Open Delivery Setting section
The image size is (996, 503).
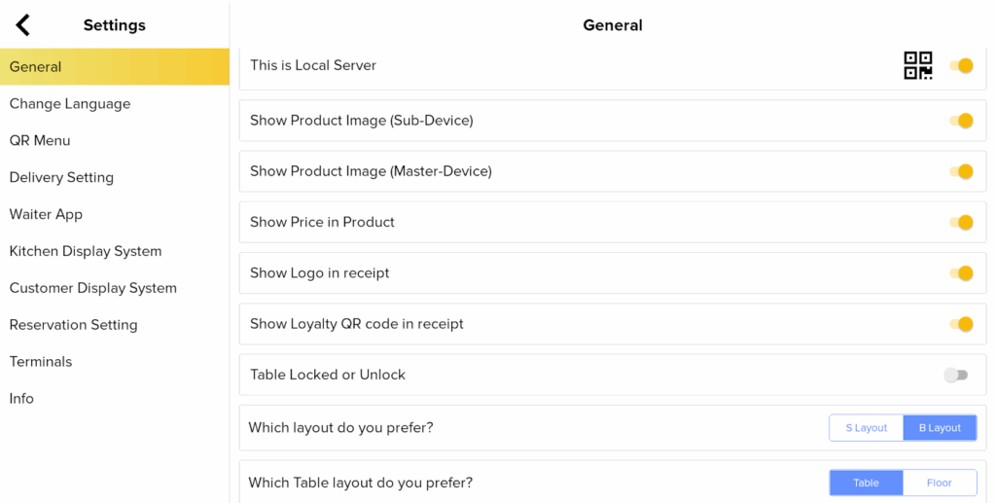tap(61, 177)
